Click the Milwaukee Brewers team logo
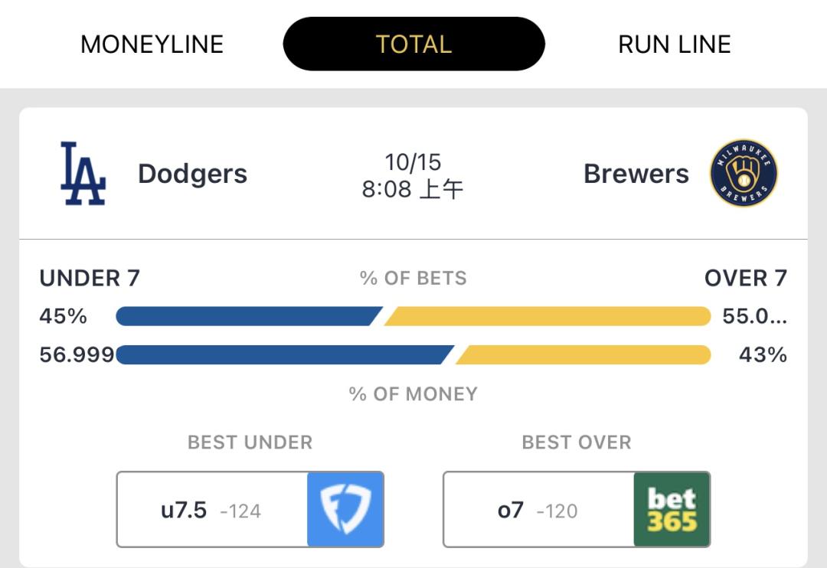 743,173
